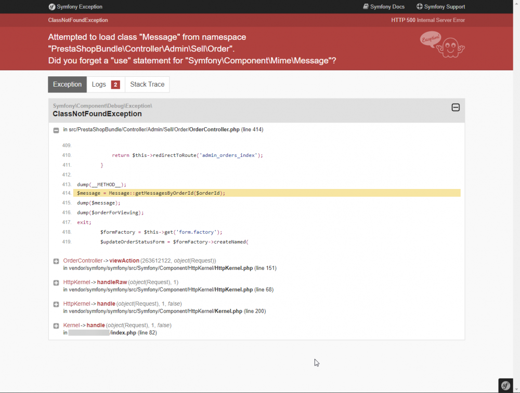Viewport: 520px width, 393px height.
Task: Collapse the ClassNotFoundException panel
Action: pos(456,107)
